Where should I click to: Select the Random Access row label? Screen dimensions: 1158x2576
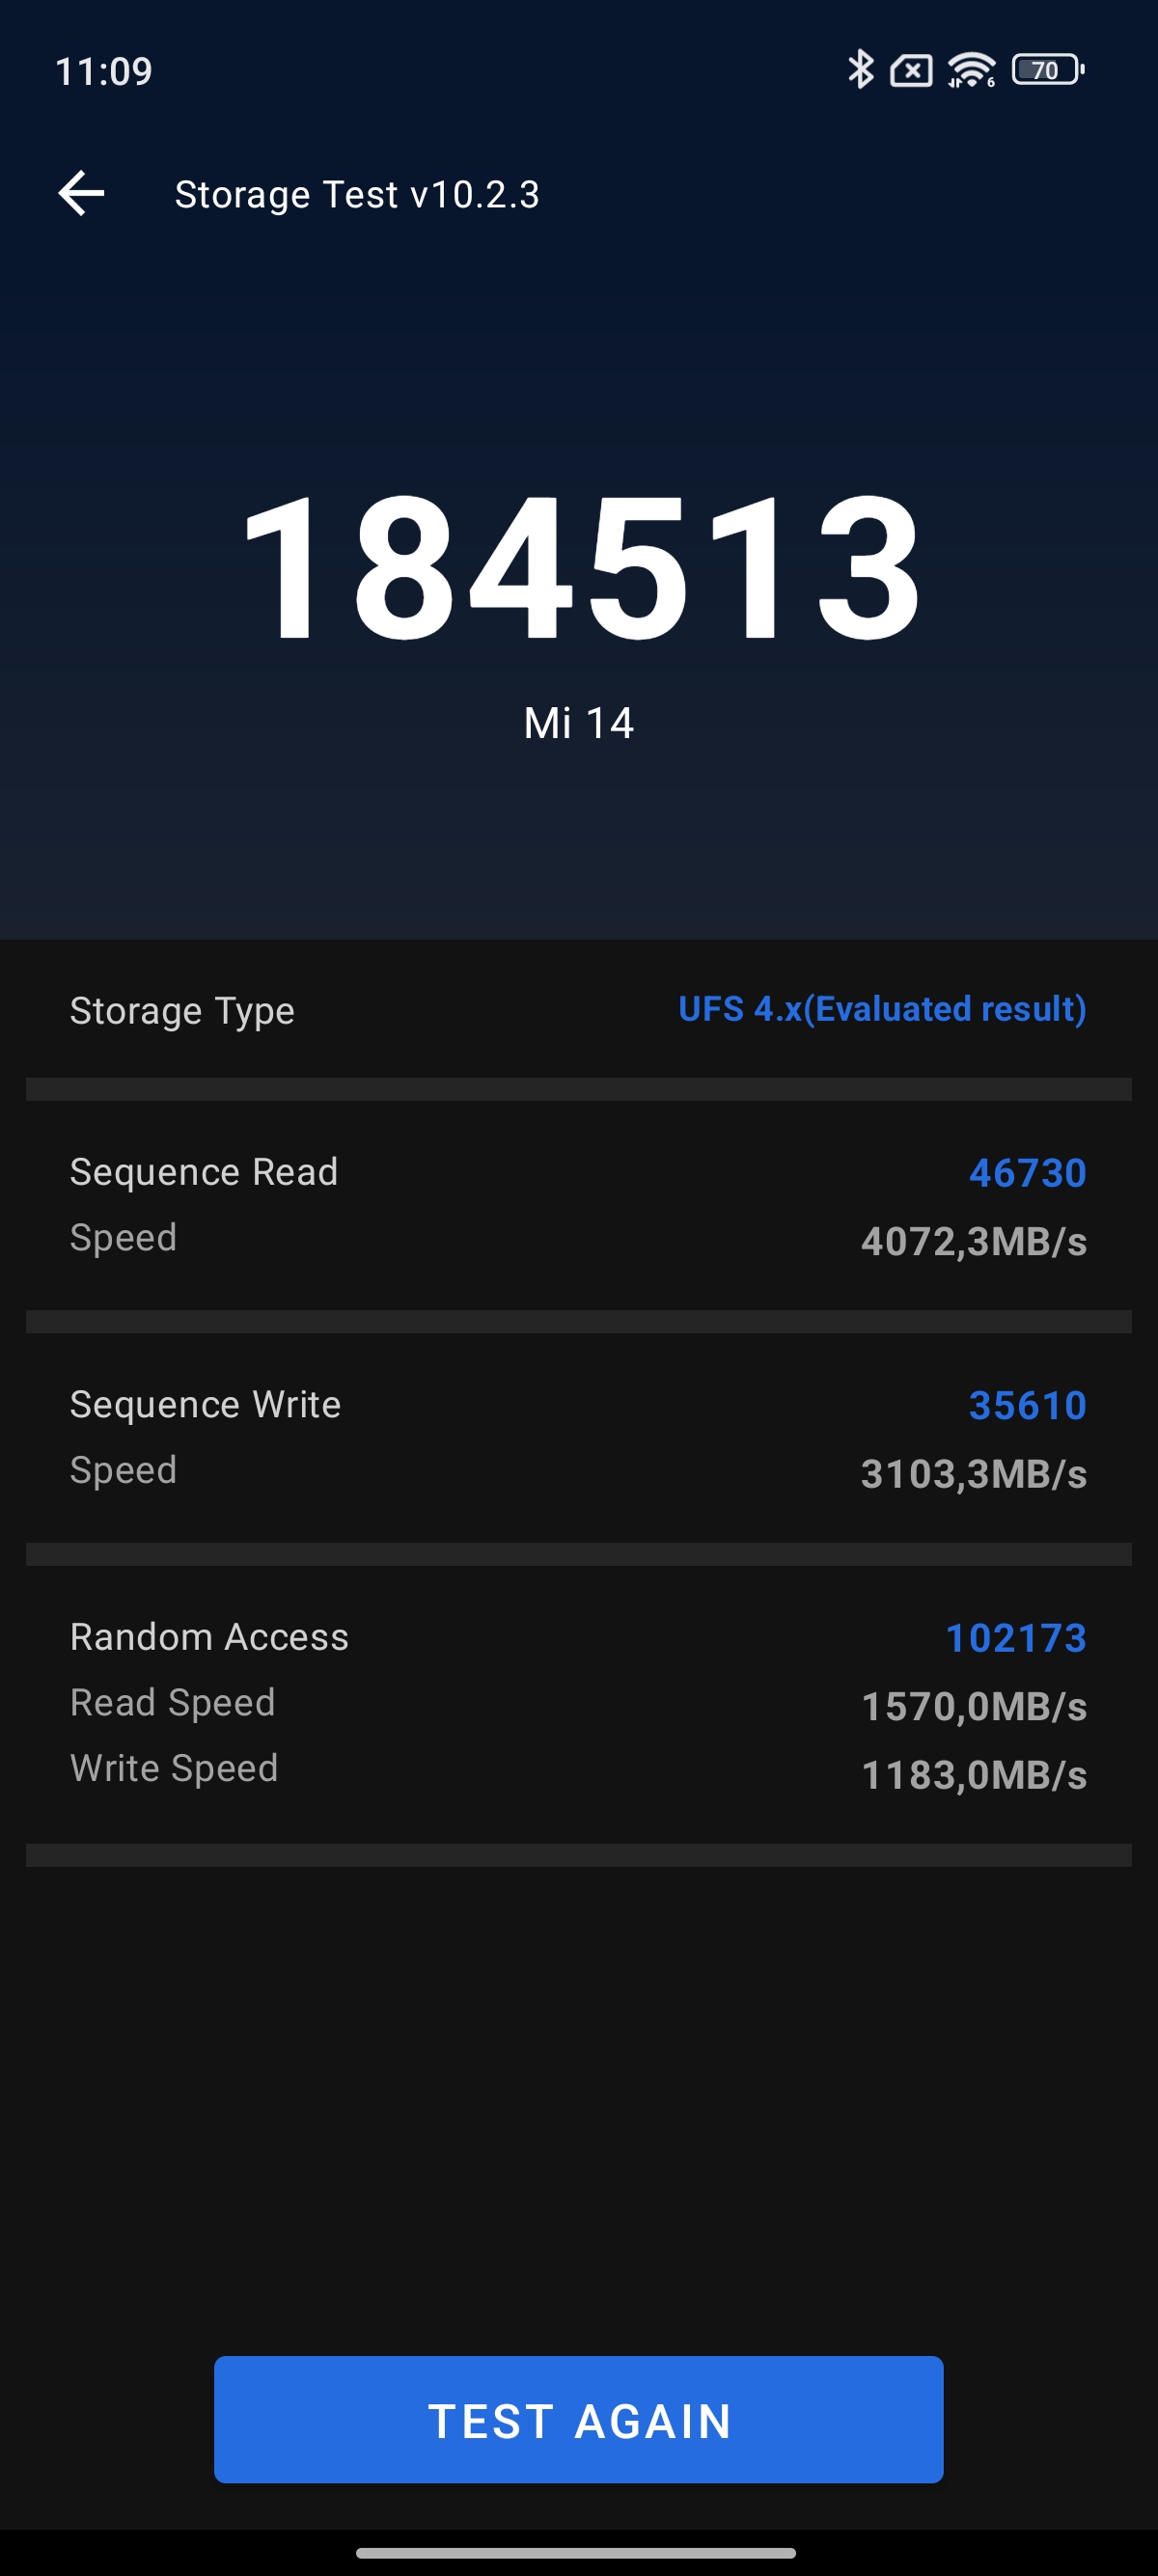(209, 1637)
